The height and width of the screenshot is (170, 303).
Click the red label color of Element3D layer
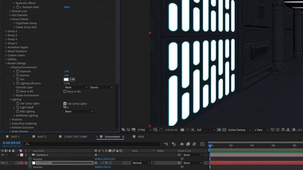click(22, 163)
